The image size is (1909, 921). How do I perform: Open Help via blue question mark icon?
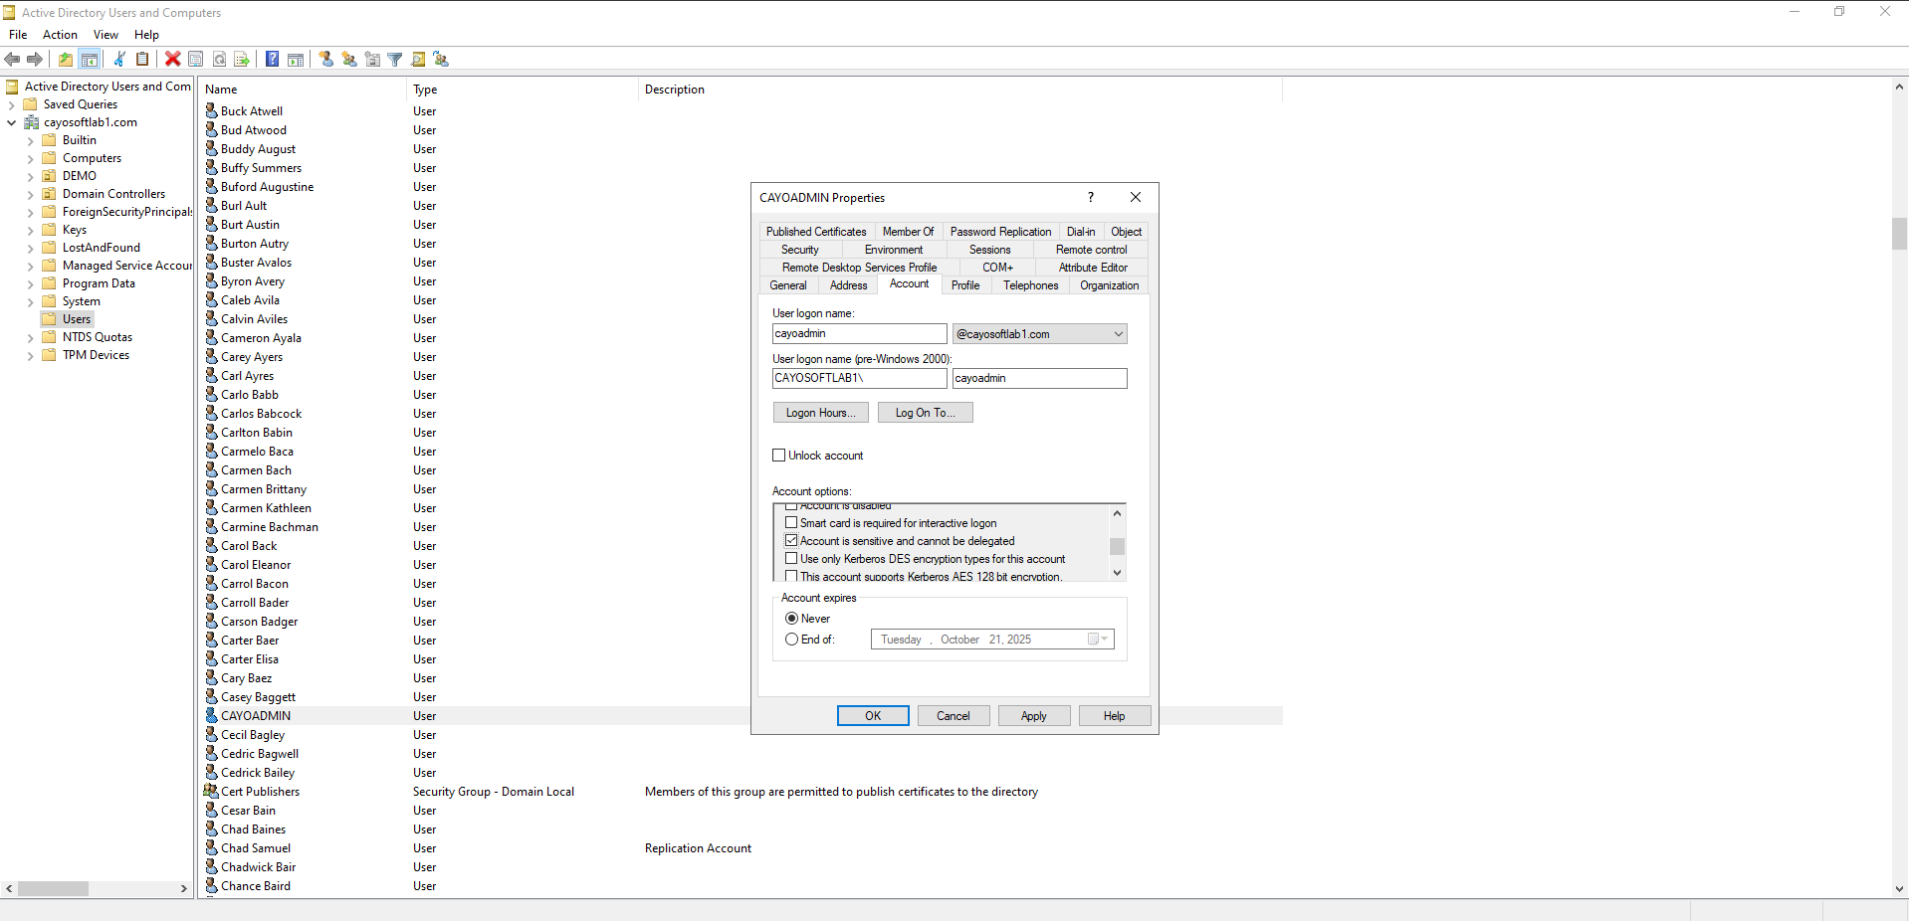click(x=272, y=60)
